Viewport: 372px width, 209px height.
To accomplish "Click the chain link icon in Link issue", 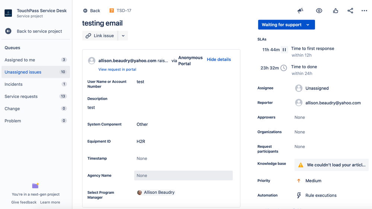I will tap(88, 36).
